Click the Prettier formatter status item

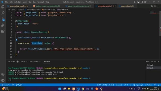(148, 85)
